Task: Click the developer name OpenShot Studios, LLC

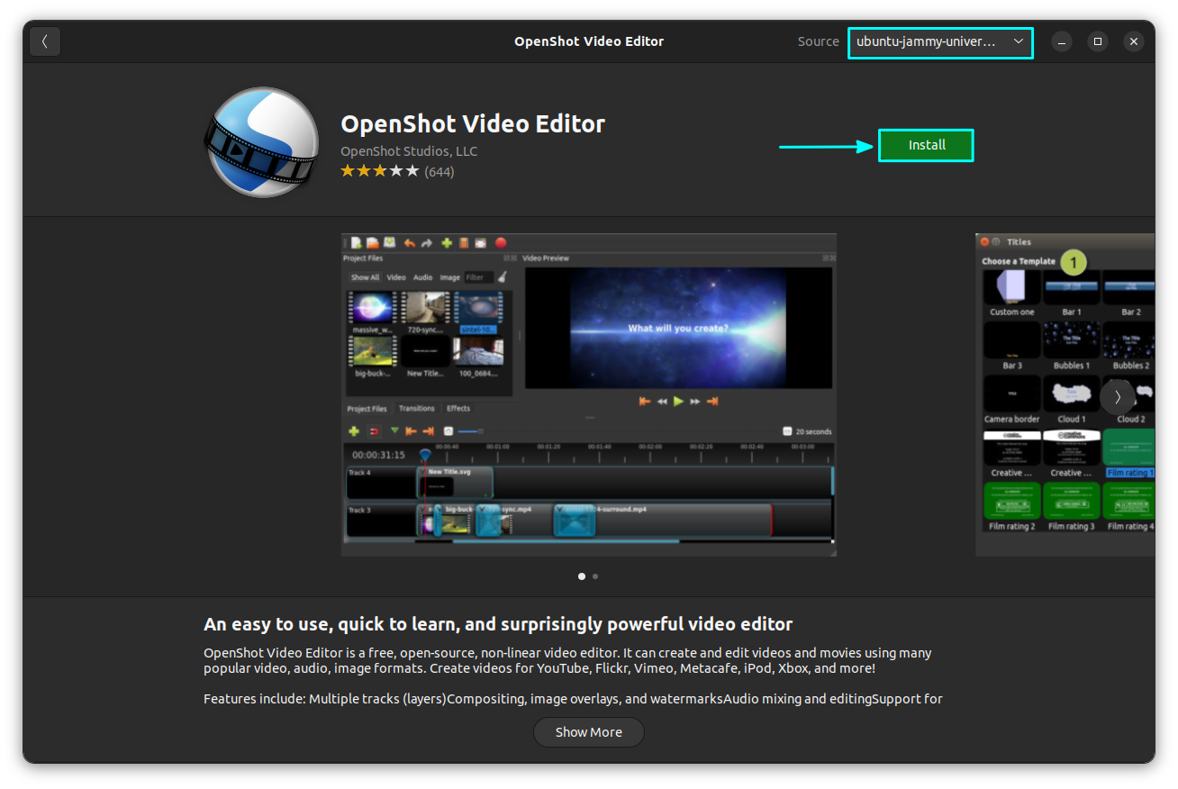Action: [x=409, y=151]
